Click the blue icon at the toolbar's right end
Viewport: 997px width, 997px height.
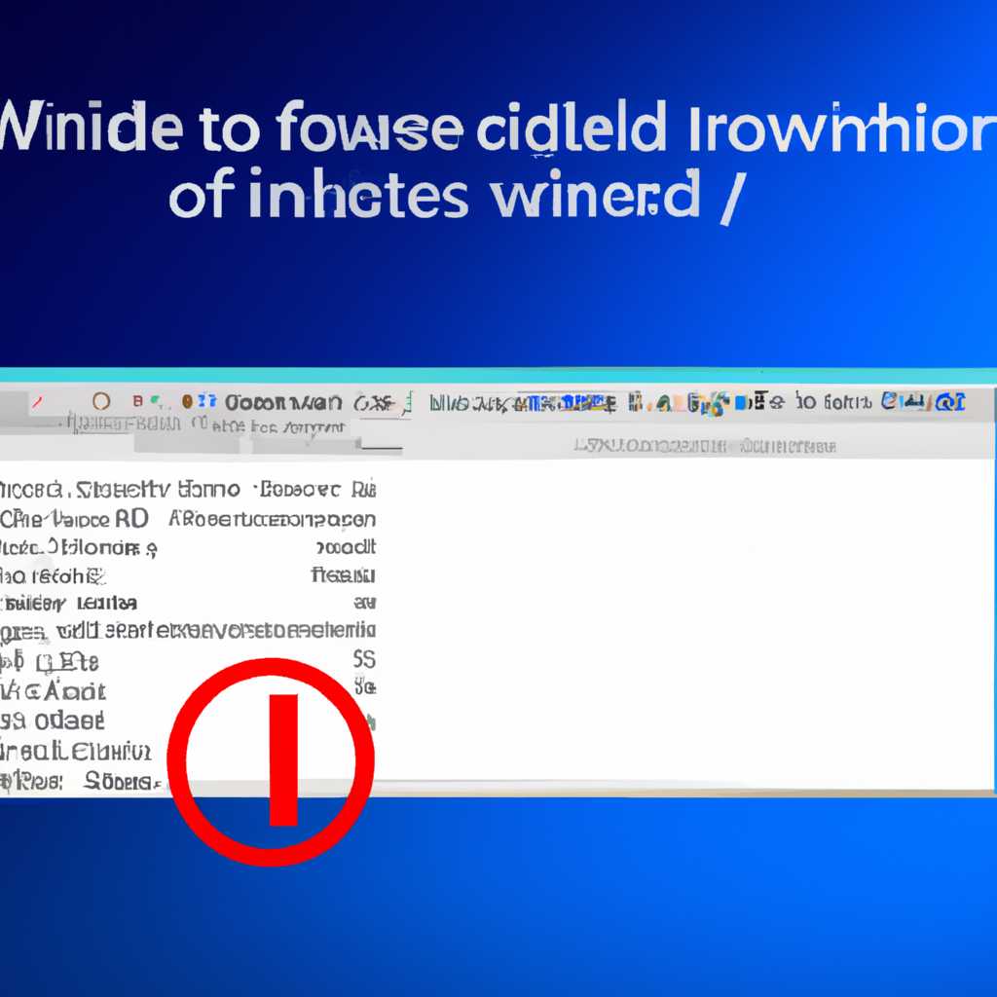pyautogui.click(x=950, y=402)
